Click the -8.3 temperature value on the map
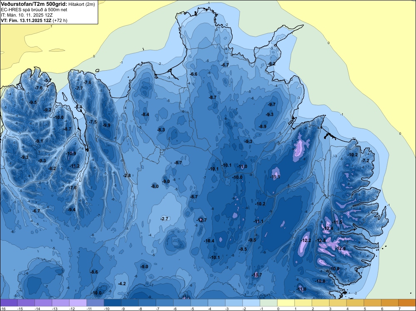 pos(161,130)
